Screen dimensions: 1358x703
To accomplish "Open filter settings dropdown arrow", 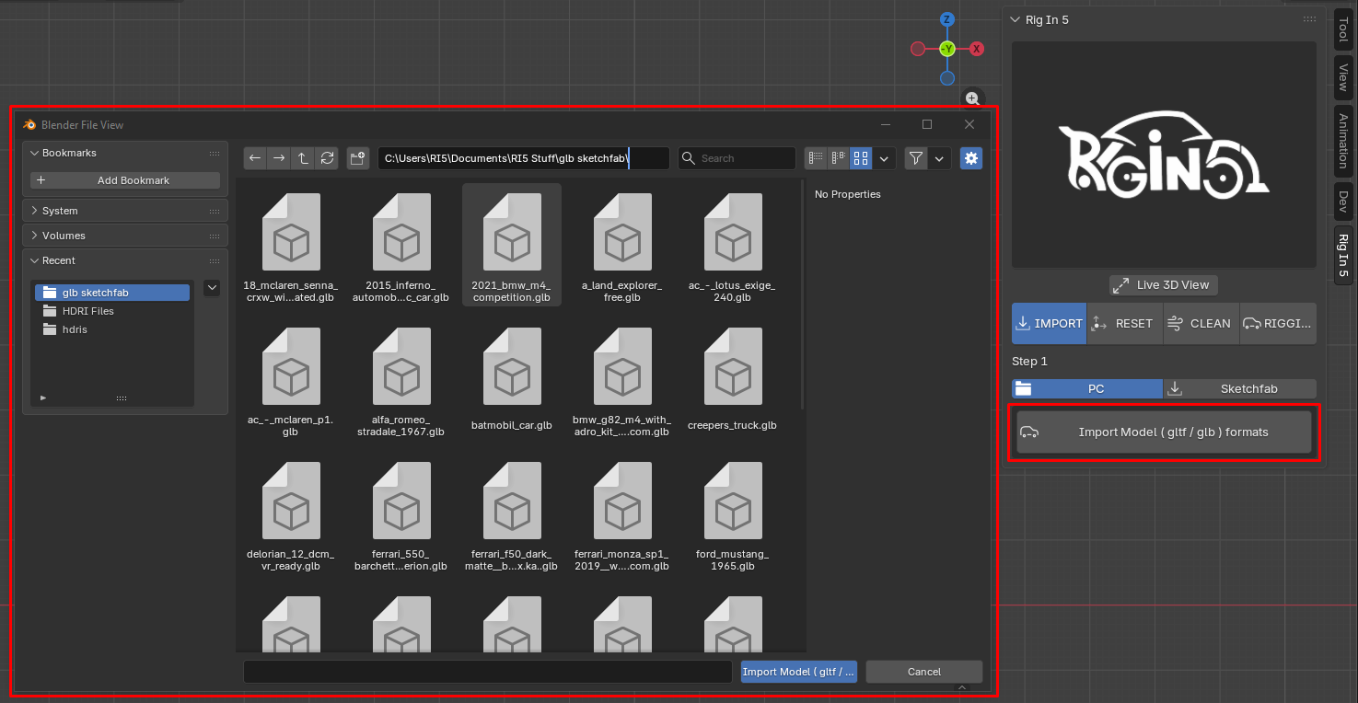I will pos(939,158).
